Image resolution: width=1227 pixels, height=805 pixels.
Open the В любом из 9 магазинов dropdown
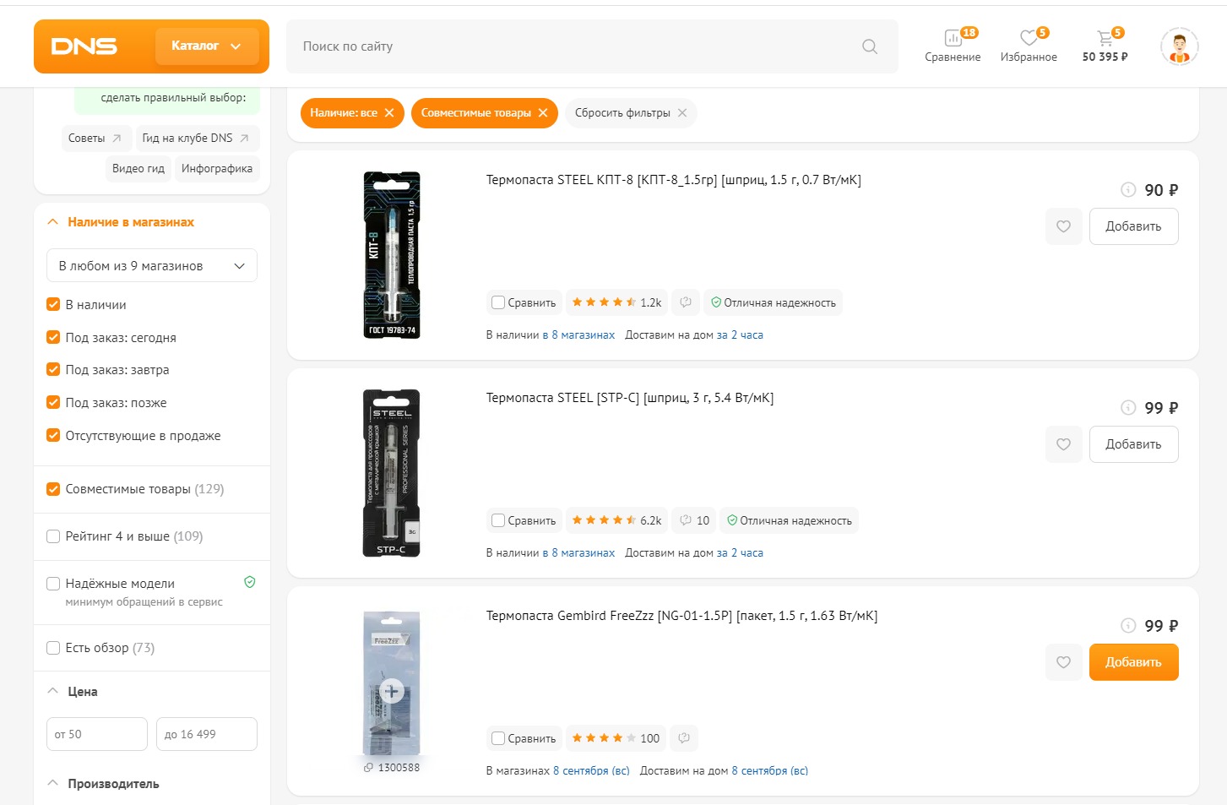[x=152, y=266]
